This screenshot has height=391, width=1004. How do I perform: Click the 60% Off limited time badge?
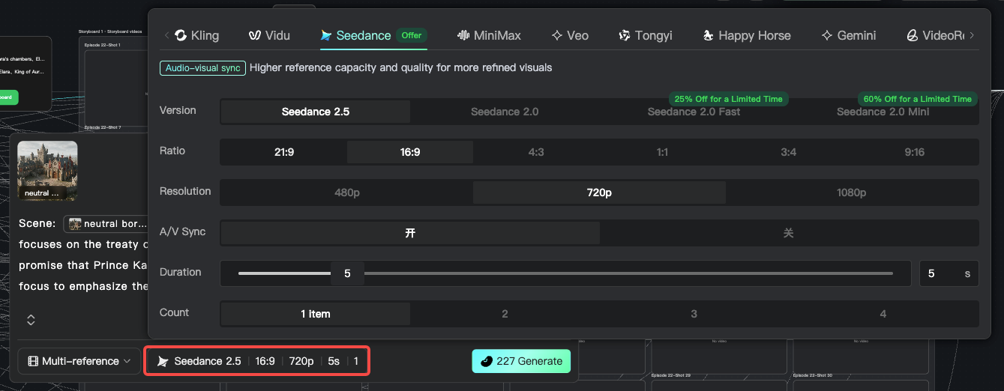click(x=918, y=99)
